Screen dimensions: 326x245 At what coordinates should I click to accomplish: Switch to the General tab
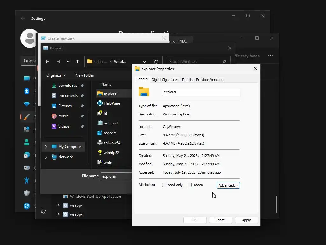click(x=142, y=79)
